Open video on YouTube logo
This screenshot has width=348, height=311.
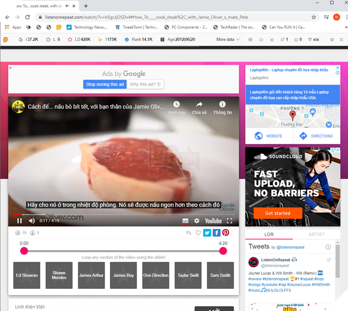[x=213, y=221]
